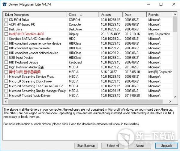The height and width of the screenshot is (151, 180).
Task: Click the Intel Corporation provider cell
Action: point(159,34)
